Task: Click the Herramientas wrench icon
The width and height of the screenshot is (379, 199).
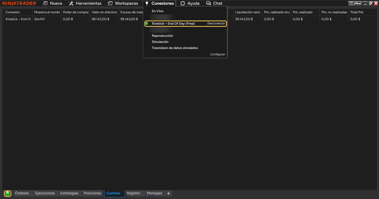Action: (x=71, y=3)
